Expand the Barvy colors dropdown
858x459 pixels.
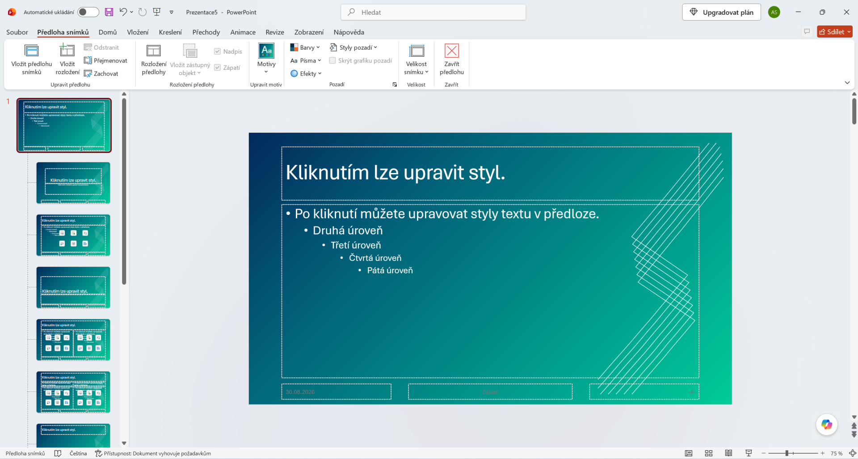point(305,47)
